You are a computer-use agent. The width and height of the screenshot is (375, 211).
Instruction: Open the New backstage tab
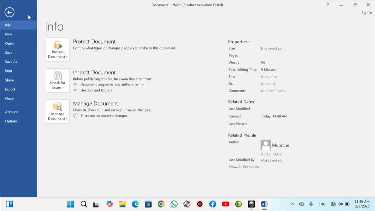coord(18,34)
